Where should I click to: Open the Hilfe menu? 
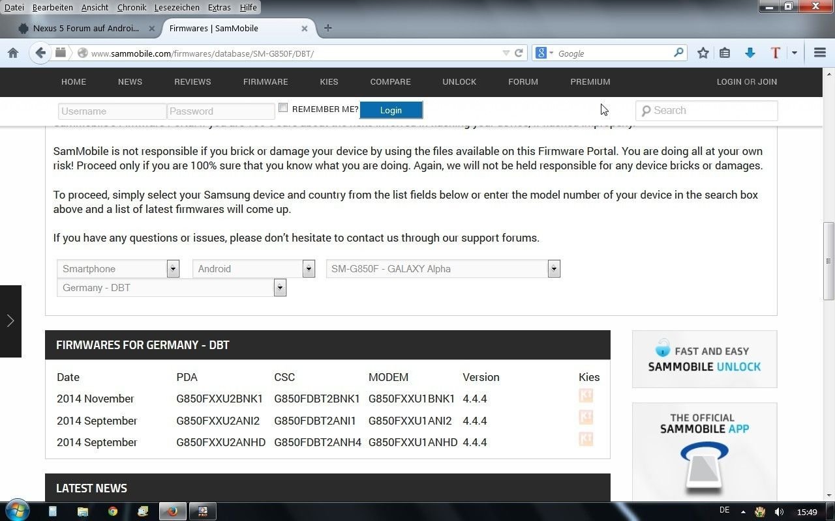248,7
